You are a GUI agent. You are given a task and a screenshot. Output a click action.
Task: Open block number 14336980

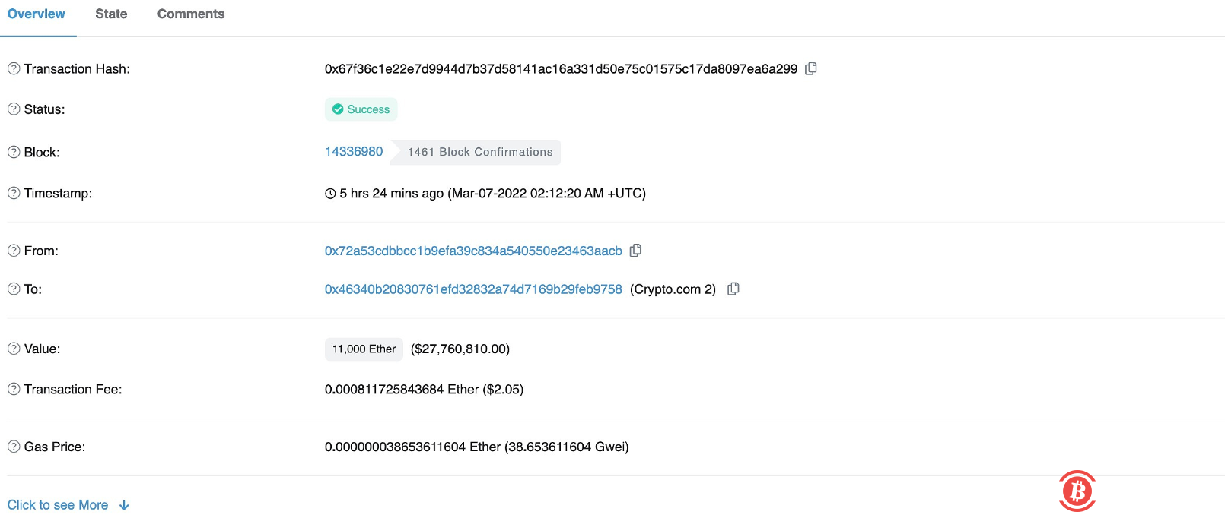tap(354, 151)
